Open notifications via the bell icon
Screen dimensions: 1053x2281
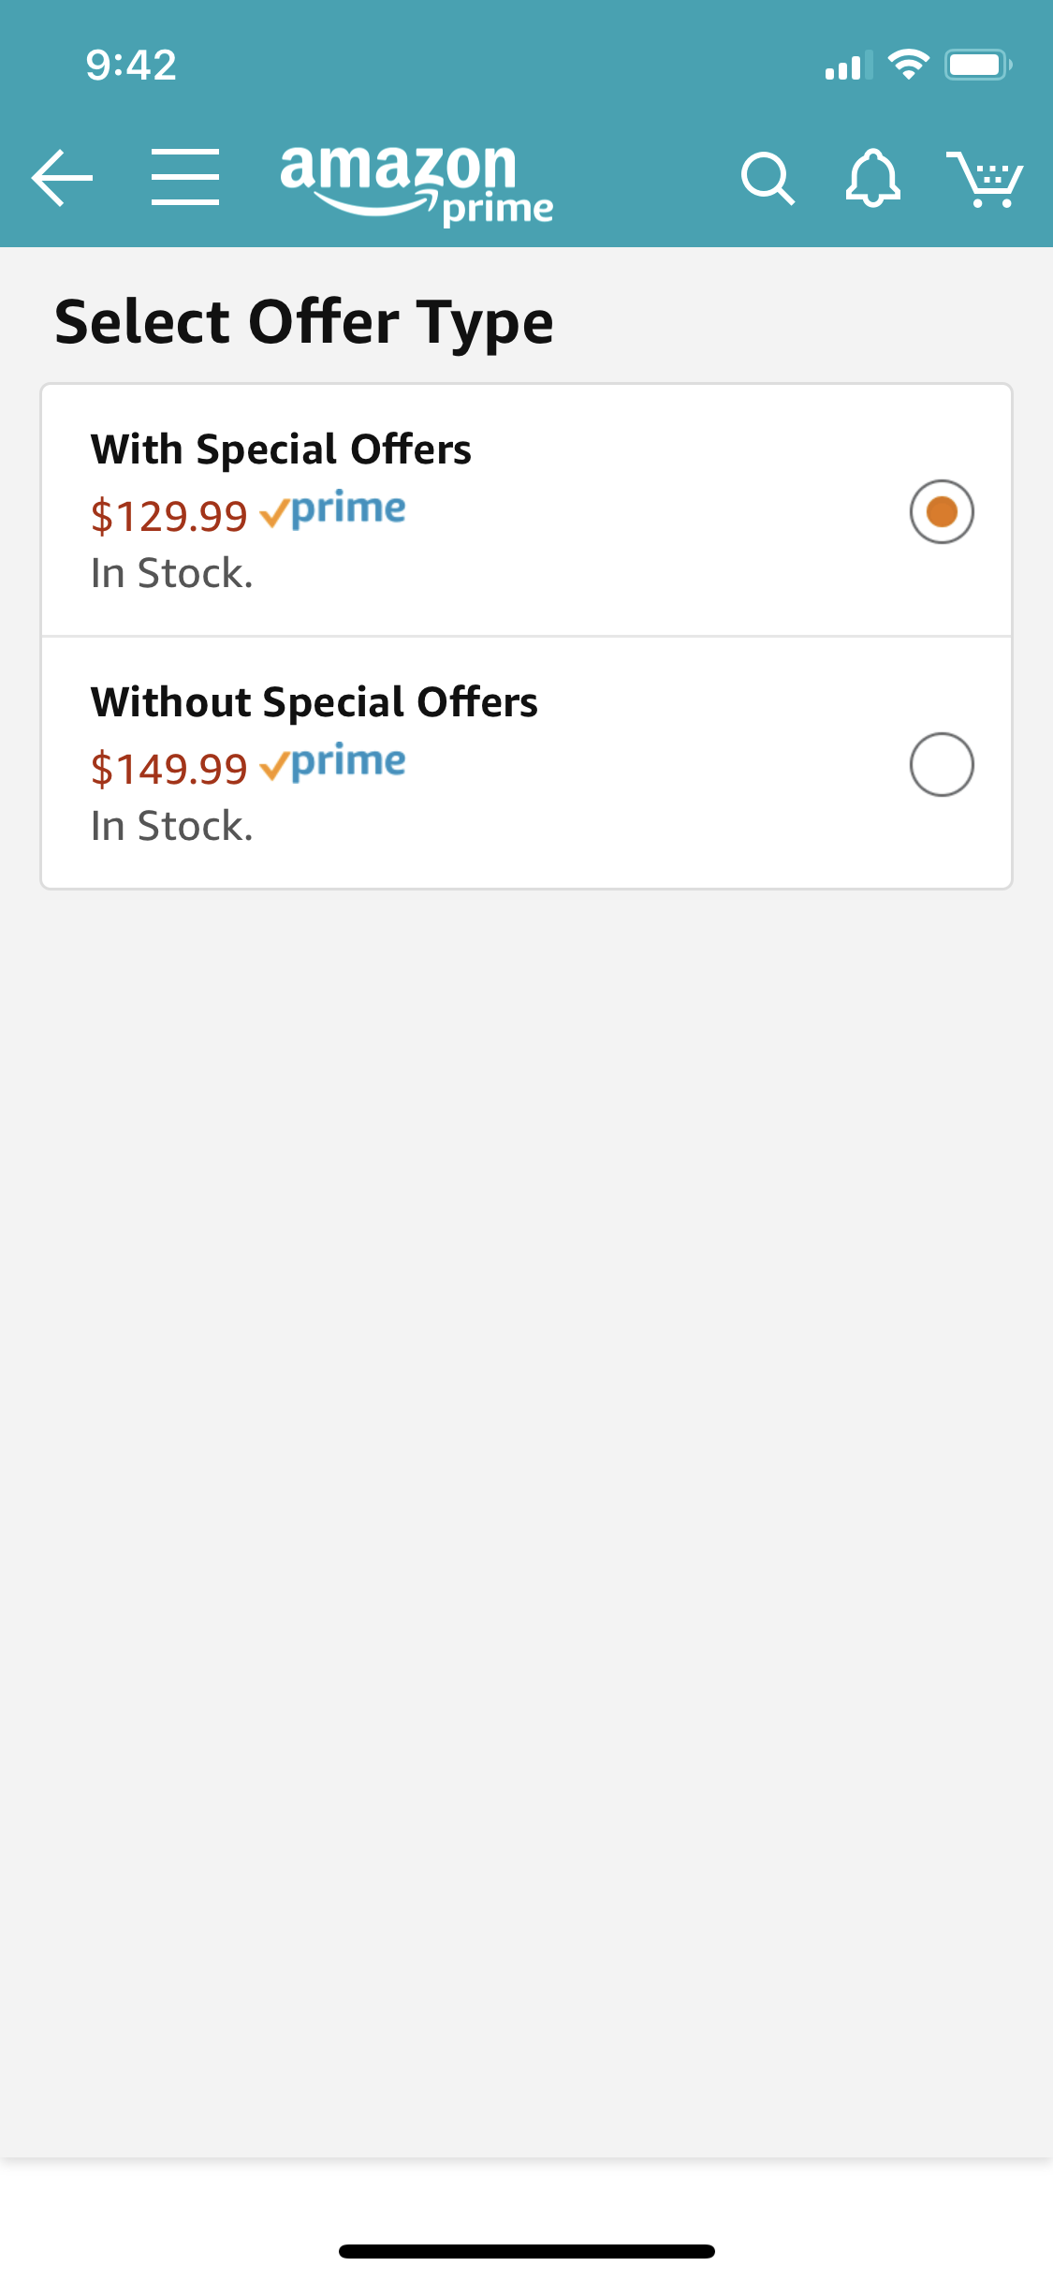872,178
